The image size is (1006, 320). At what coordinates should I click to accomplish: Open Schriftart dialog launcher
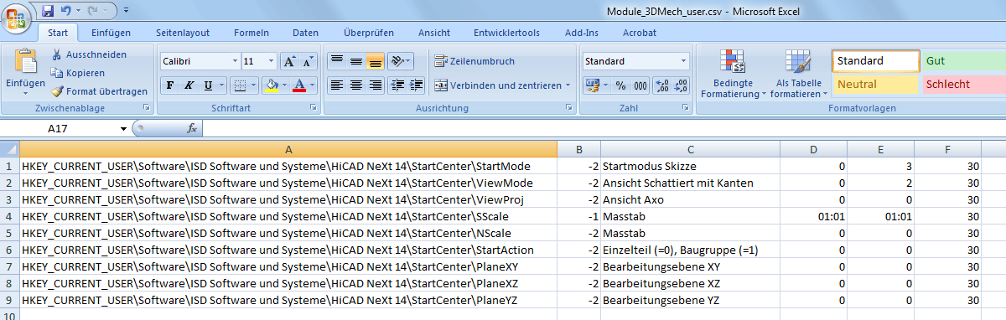pyautogui.click(x=314, y=108)
